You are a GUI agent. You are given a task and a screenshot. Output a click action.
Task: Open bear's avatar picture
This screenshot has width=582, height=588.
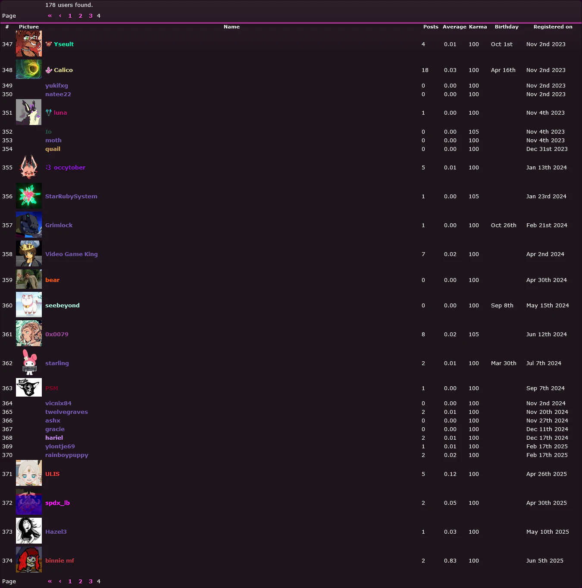point(29,279)
